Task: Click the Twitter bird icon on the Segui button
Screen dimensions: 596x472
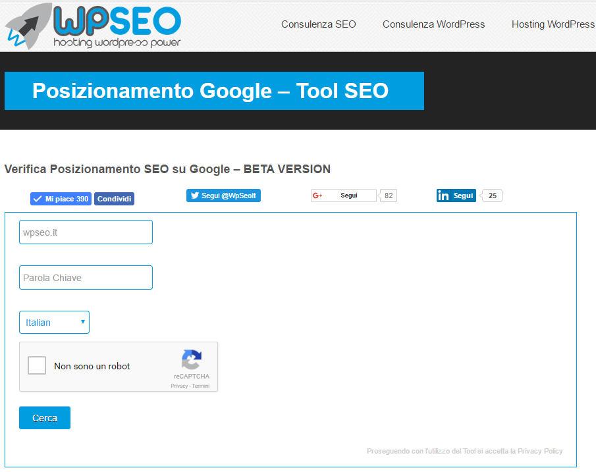Action: 195,195
